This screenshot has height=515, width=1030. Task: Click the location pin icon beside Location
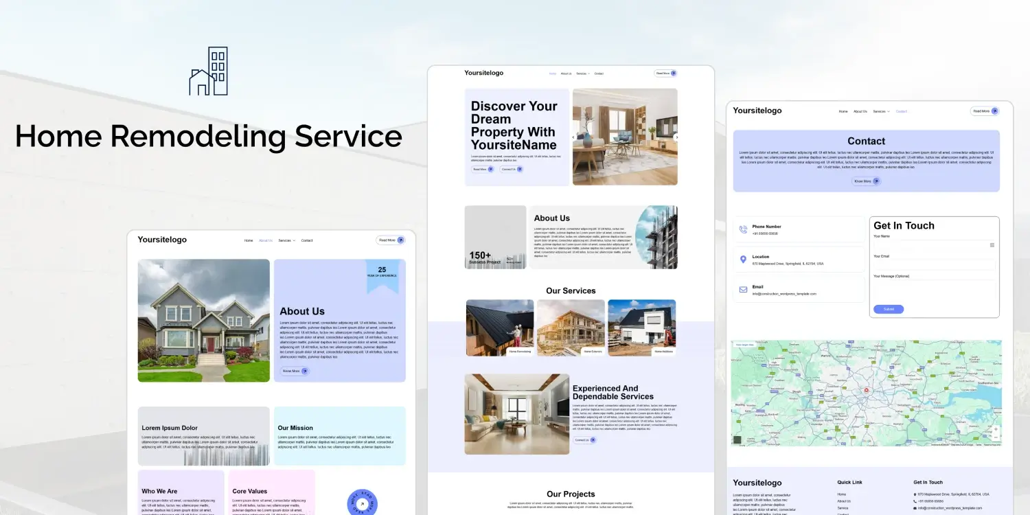click(743, 260)
